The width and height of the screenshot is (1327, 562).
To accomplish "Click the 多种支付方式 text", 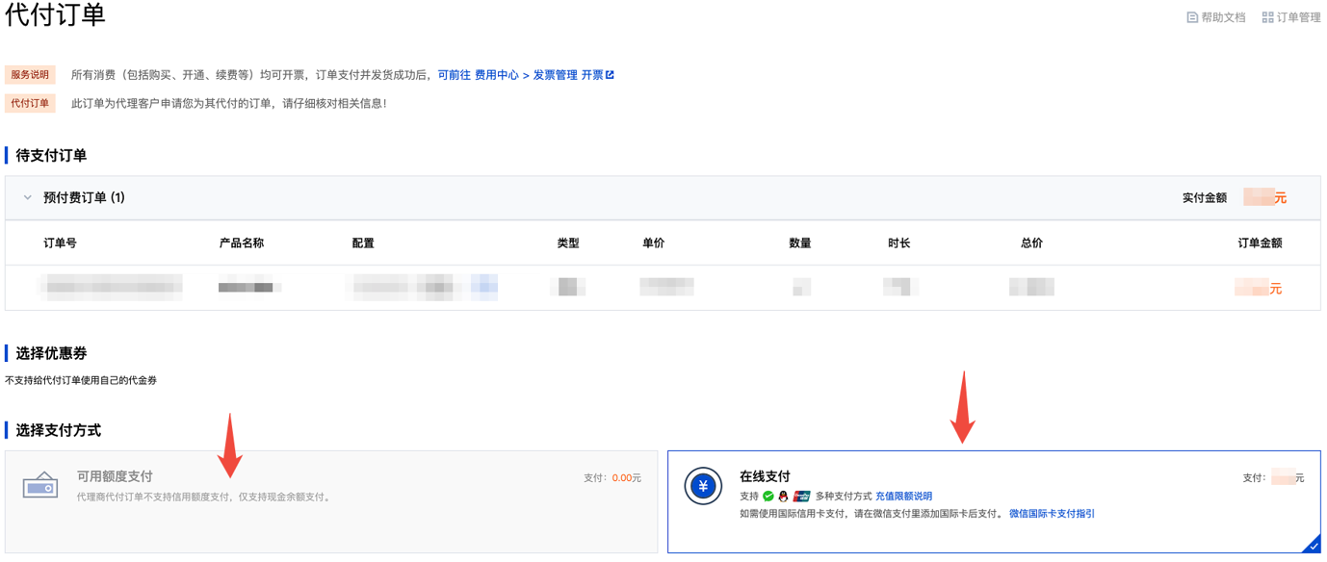I will [844, 497].
